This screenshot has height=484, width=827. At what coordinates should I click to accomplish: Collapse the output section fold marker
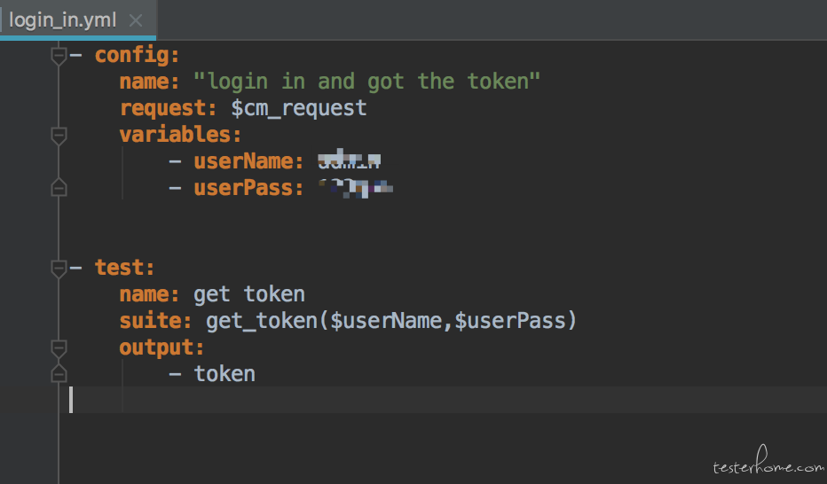(x=59, y=347)
